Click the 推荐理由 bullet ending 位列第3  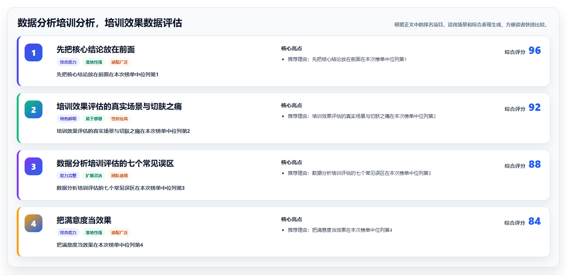(359, 173)
